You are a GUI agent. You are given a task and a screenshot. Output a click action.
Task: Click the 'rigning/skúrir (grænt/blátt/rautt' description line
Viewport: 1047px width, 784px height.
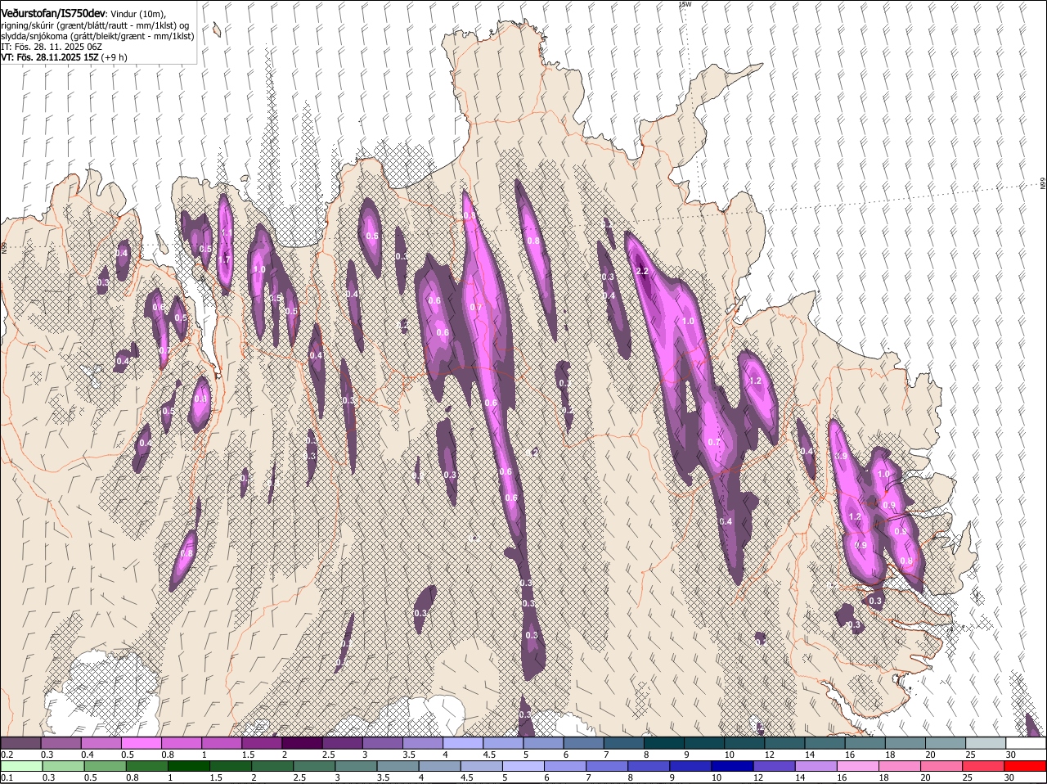(95, 25)
